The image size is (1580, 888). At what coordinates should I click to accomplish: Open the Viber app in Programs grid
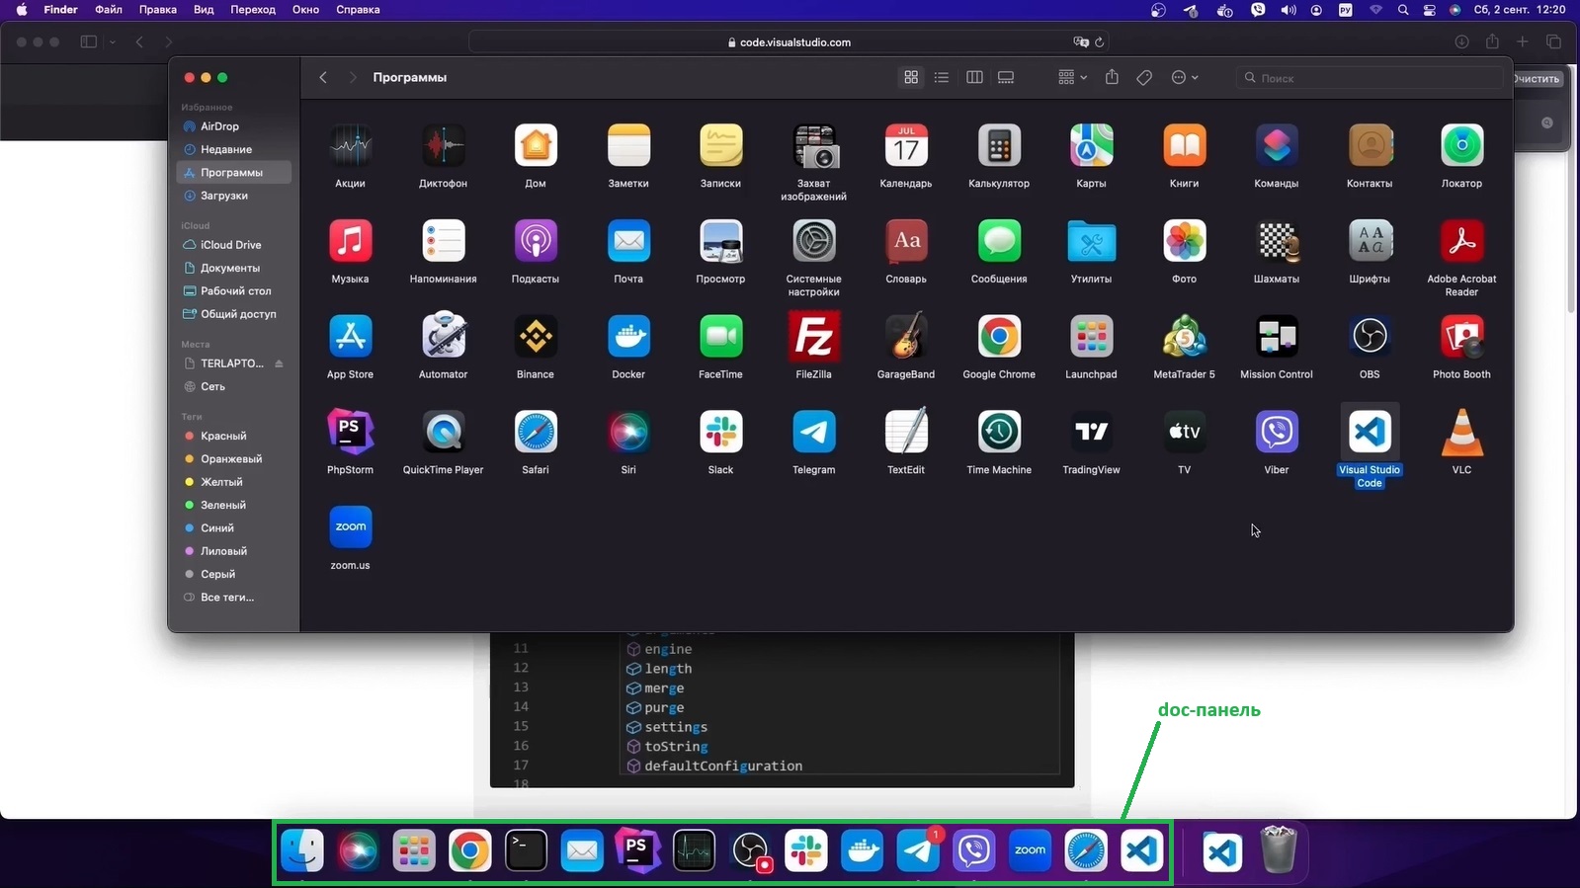[x=1277, y=432]
